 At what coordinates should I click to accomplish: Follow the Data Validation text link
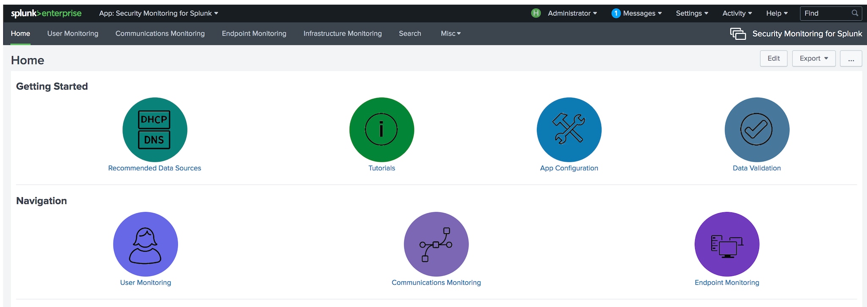(x=757, y=168)
